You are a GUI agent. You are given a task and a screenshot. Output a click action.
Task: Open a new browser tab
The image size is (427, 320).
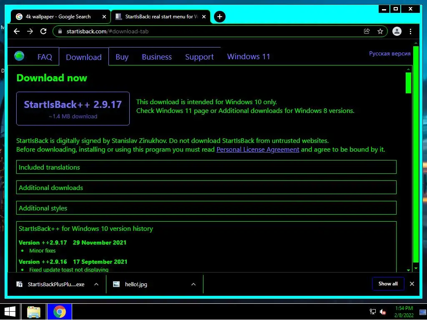pyautogui.click(x=219, y=17)
